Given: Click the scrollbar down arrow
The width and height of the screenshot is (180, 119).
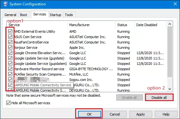Looking at the screenshot, I should click(x=170, y=89).
